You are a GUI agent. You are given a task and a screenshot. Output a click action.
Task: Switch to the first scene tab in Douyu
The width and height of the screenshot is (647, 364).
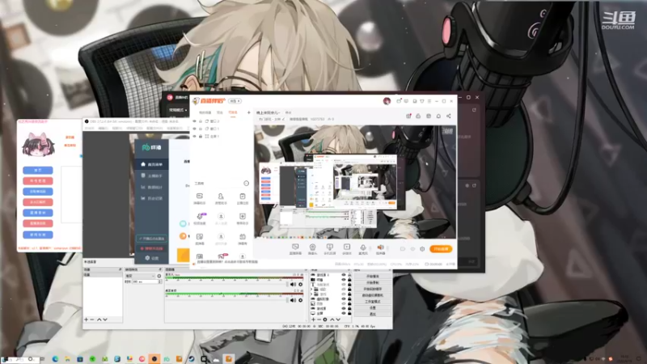205,112
